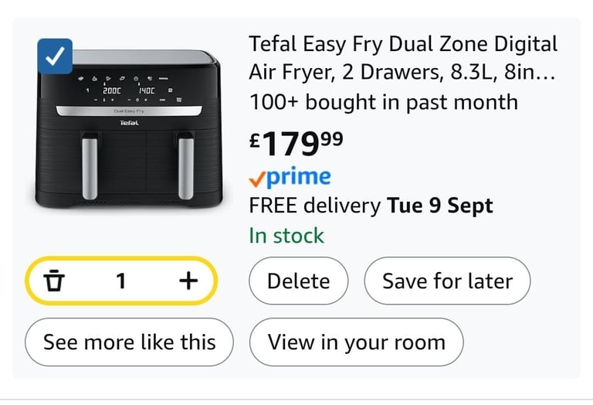593x405 pixels.
Task: Click Save for later
Action: (447, 281)
